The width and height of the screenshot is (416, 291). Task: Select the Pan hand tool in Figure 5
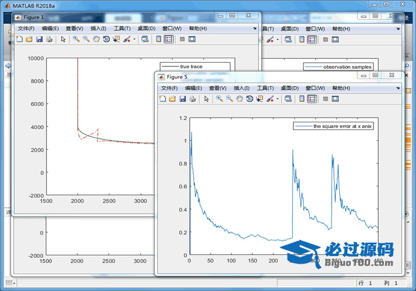pyautogui.click(x=240, y=99)
